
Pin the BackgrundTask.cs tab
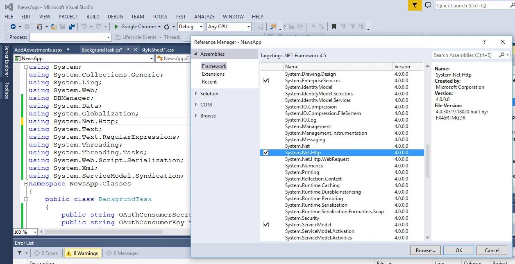click(128, 50)
